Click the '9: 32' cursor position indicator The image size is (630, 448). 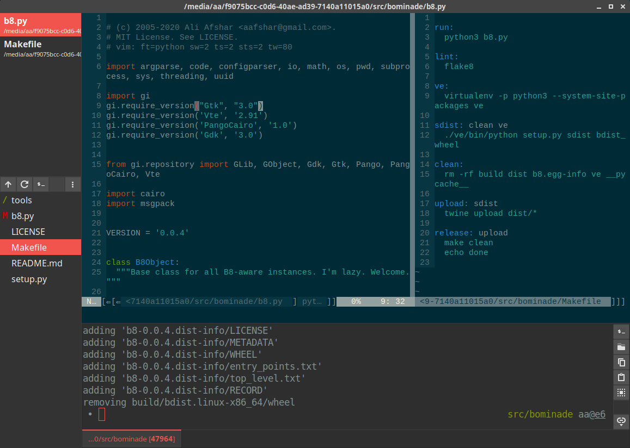[393, 302]
